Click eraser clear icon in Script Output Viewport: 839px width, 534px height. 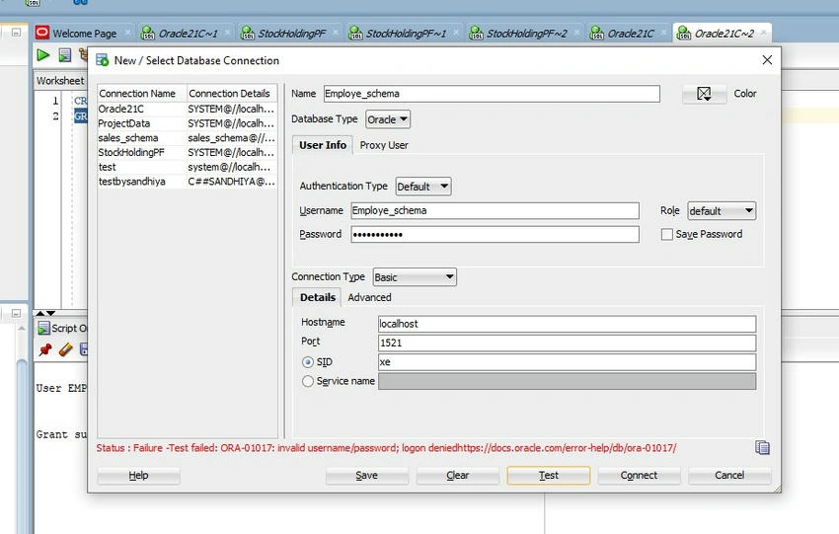click(65, 350)
